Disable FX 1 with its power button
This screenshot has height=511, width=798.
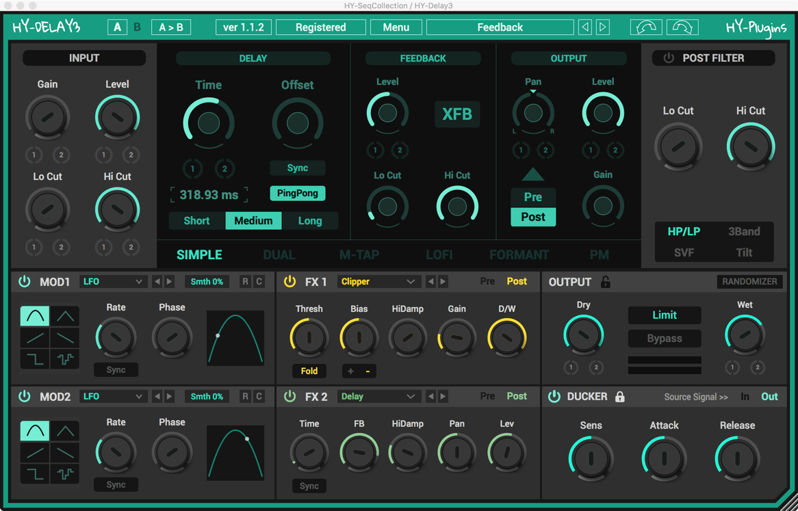tap(289, 282)
